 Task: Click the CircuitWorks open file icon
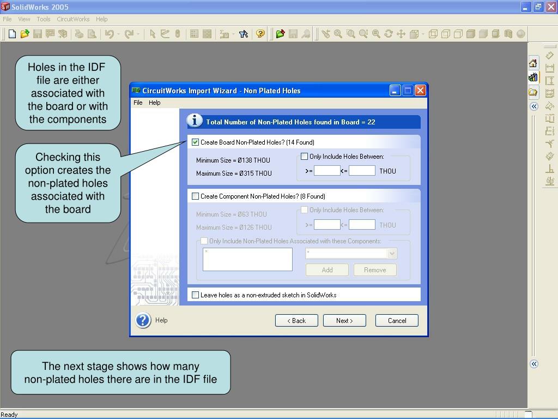(x=281, y=34)
